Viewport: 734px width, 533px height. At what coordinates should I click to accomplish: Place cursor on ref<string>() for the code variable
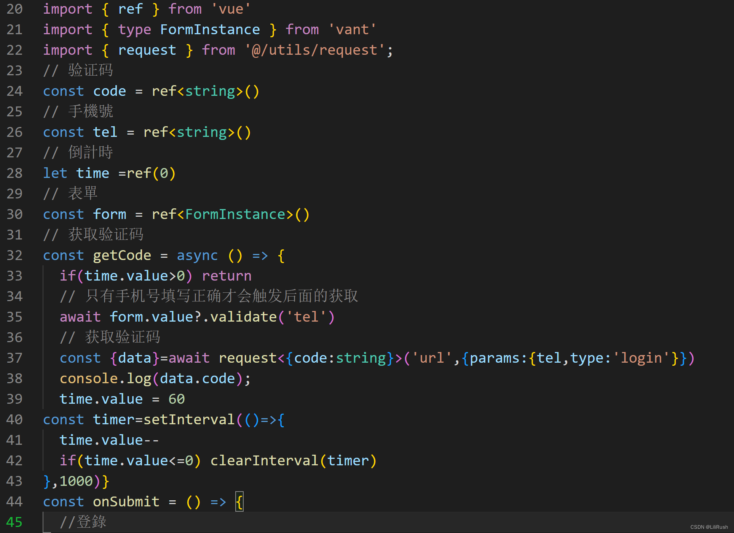point(206,91)
